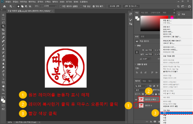Screen dimensions: 193x124
Task: Toggle lock all padlock icon in layers panel
Action: tap(156, 94)
